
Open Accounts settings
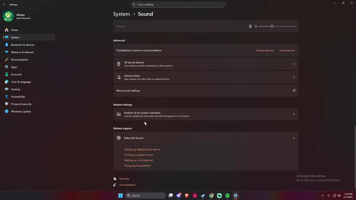click(x=29, y=74)
